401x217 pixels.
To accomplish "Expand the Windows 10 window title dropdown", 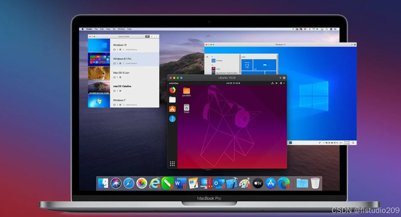I will click(x=352, y=45).
